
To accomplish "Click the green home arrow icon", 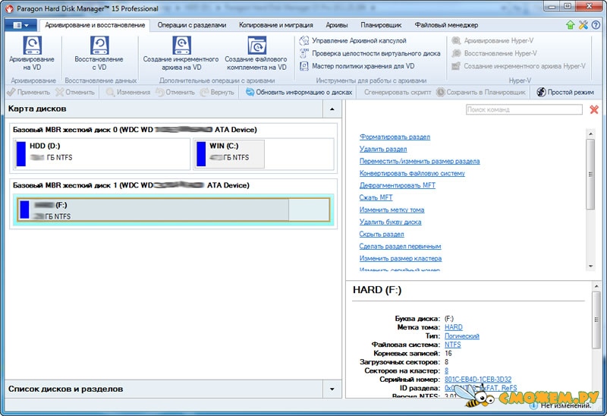I will click(571, 25).
